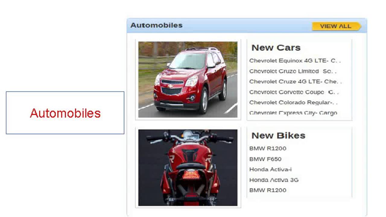Click the New Cars list panel
Viewport: 386px width, 217px height.
click(x=299, y=80)
